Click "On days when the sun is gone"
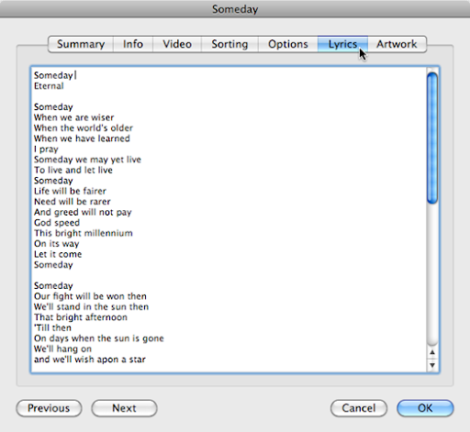This screenshot has width=470, height=432. [99, 338]
